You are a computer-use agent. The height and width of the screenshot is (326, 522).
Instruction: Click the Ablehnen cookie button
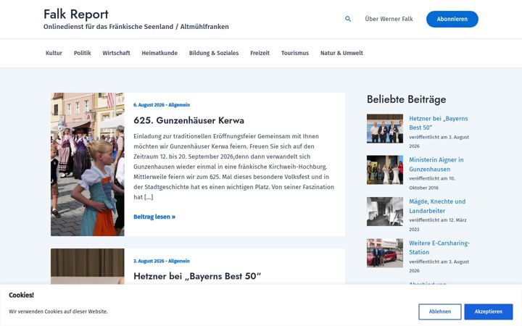(440, 312)
